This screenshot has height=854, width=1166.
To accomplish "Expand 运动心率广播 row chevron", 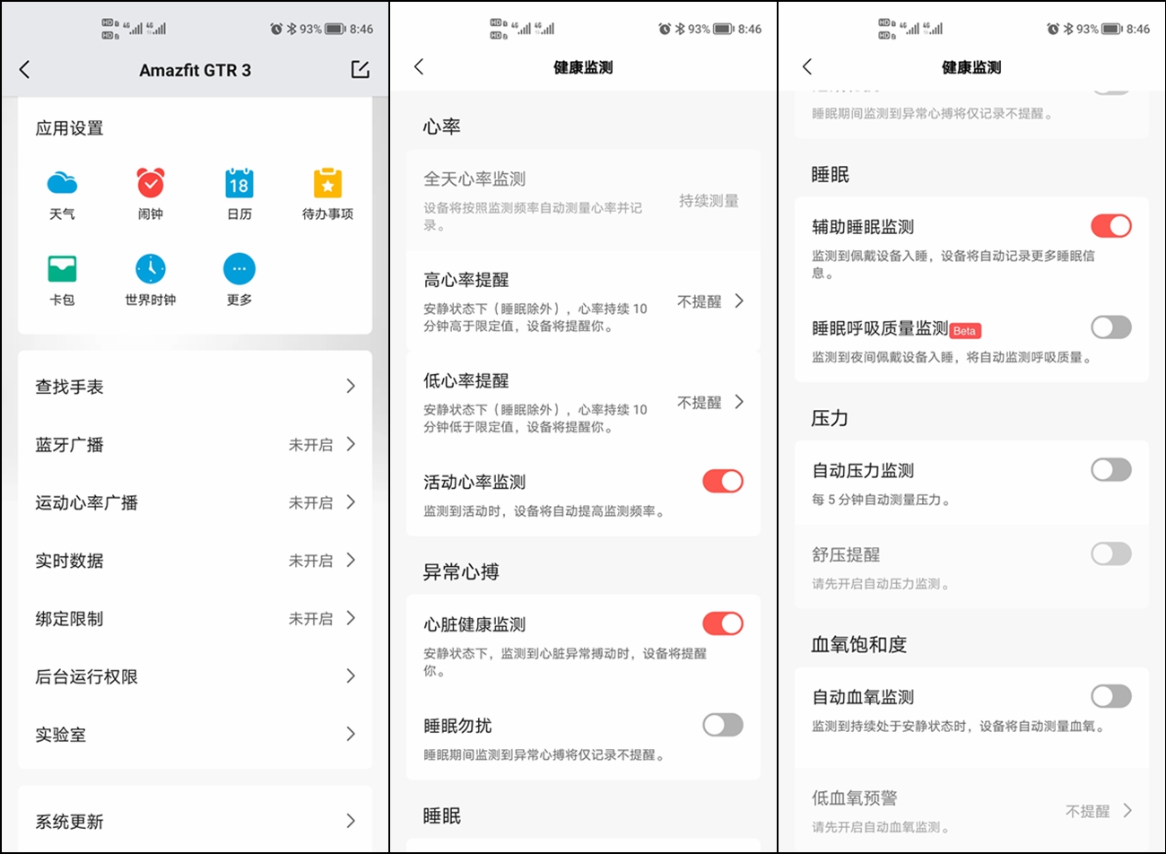I will coord(351,502).
